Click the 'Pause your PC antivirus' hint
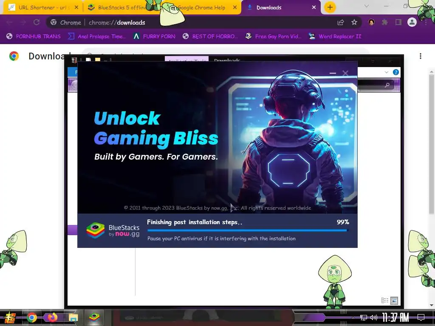The width and height of the screenshot is (435, 326). [221, 239]
